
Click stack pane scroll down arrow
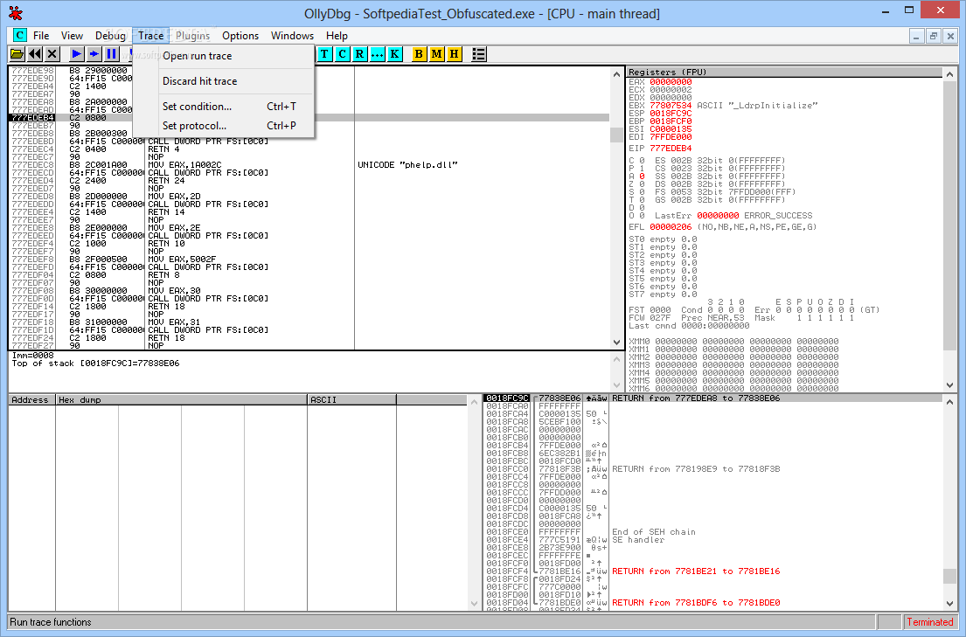coord(949,604)
